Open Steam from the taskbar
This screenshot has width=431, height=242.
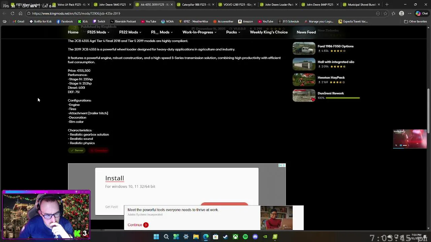225,237
